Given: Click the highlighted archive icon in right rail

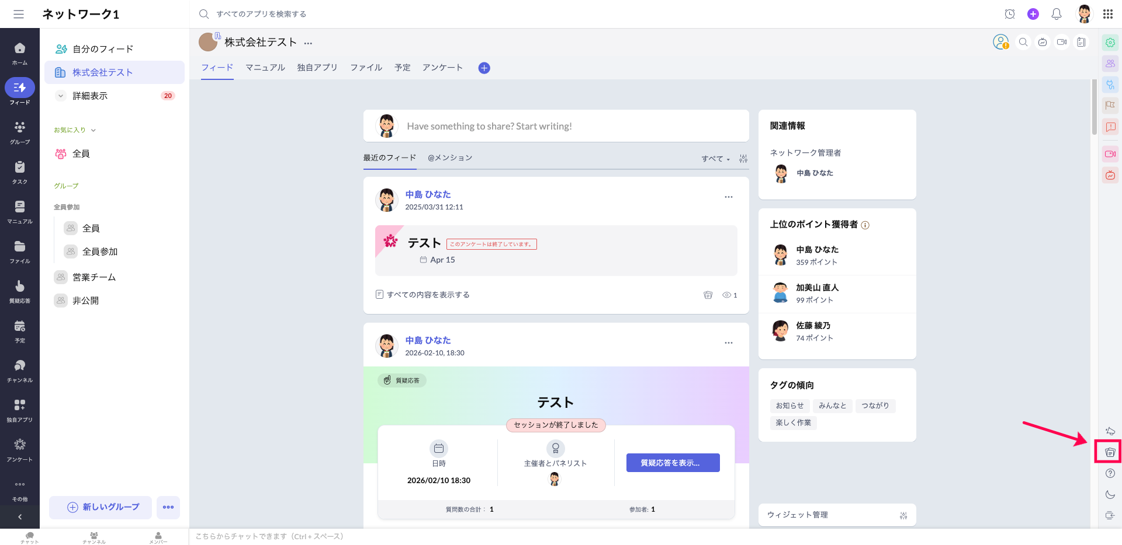Looking at the screenshot, I should click(1110, 452).
